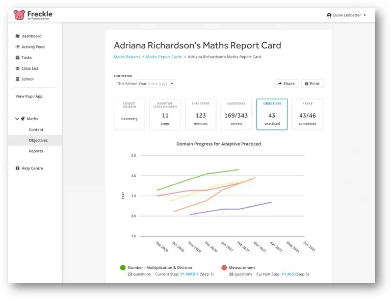Viewport: 391px width, 299px height.
Task: Go to School sidebar icon
Action: (17, 79)
